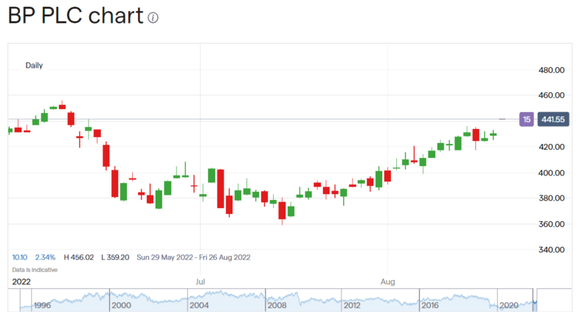
Task: Click 2004 in the history navigator
Action: tap(199, 305)
